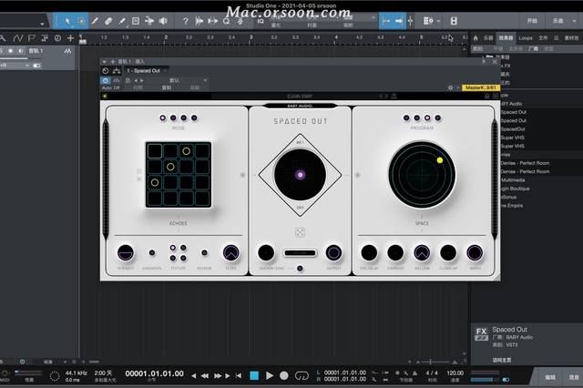Toggle the Dimension button in Echoes

tap(152, 252)
